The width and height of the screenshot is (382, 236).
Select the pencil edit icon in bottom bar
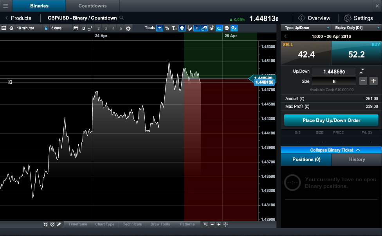[x=59, y=224]
